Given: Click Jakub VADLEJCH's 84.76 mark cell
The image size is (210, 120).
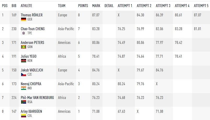Looking at the screenshot, I should point(96,70).
